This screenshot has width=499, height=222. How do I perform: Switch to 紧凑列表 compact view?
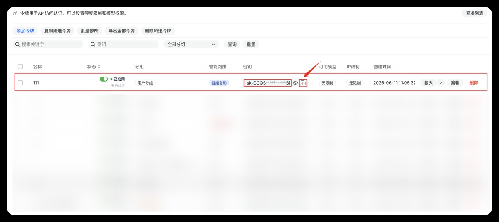474,13
